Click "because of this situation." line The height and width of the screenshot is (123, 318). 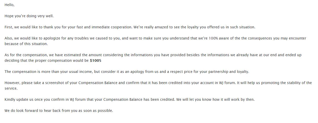coord(26,44)
